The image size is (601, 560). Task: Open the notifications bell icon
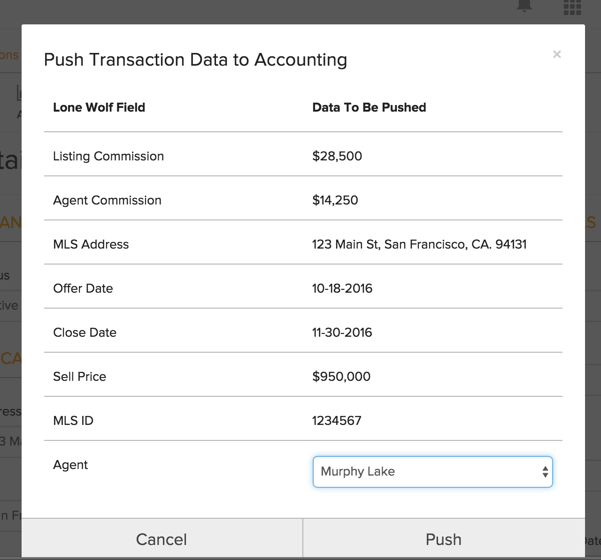pyautogui.click(x=524, y=6)
